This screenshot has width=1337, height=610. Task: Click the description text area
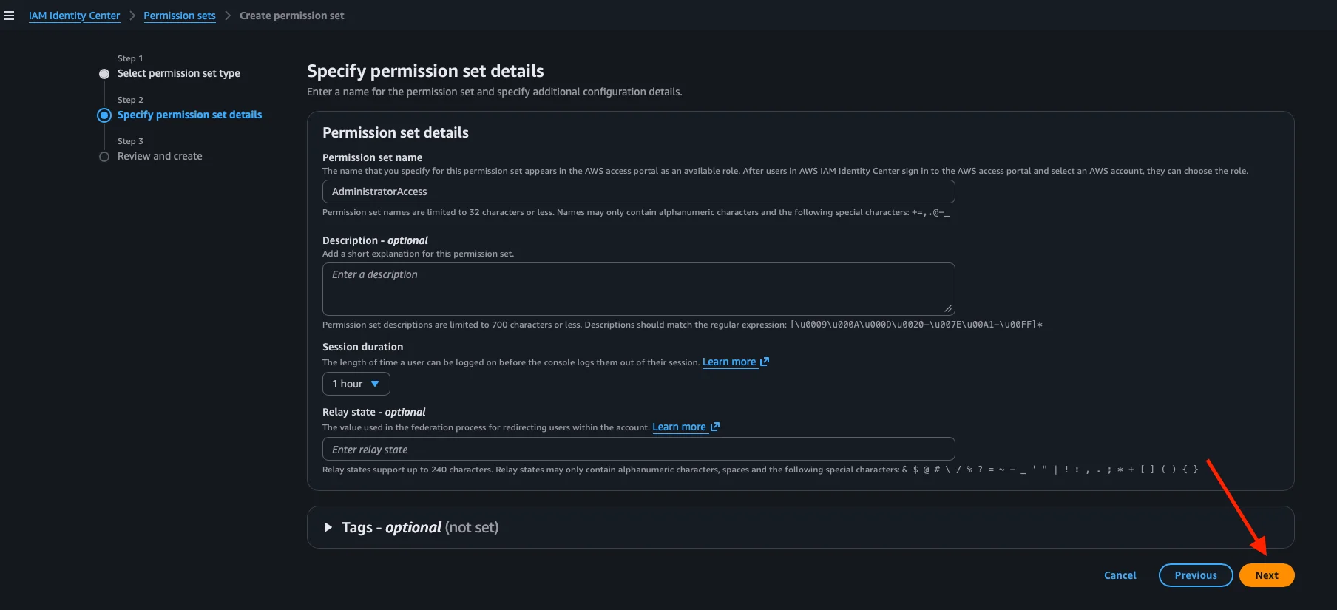(x=639, y=289)
